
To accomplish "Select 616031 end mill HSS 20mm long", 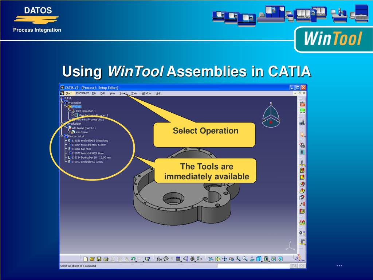I will [x=90, y=141].
